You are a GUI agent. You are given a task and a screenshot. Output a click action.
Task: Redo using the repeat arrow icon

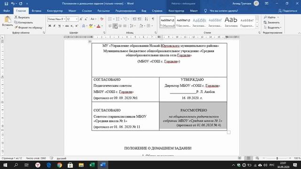(x=21, y=4)
